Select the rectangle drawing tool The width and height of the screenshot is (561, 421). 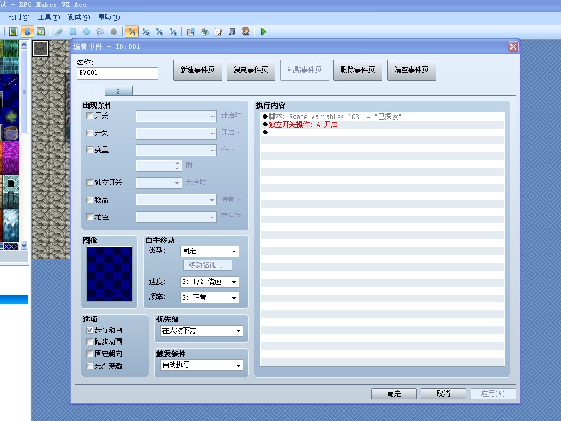[73, 32]
